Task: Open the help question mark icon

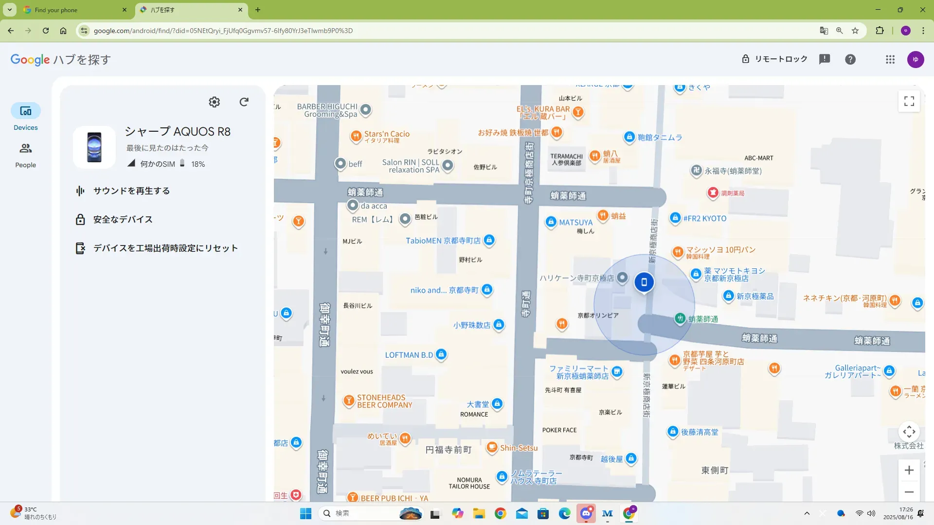Action: (x=850, y=59)
